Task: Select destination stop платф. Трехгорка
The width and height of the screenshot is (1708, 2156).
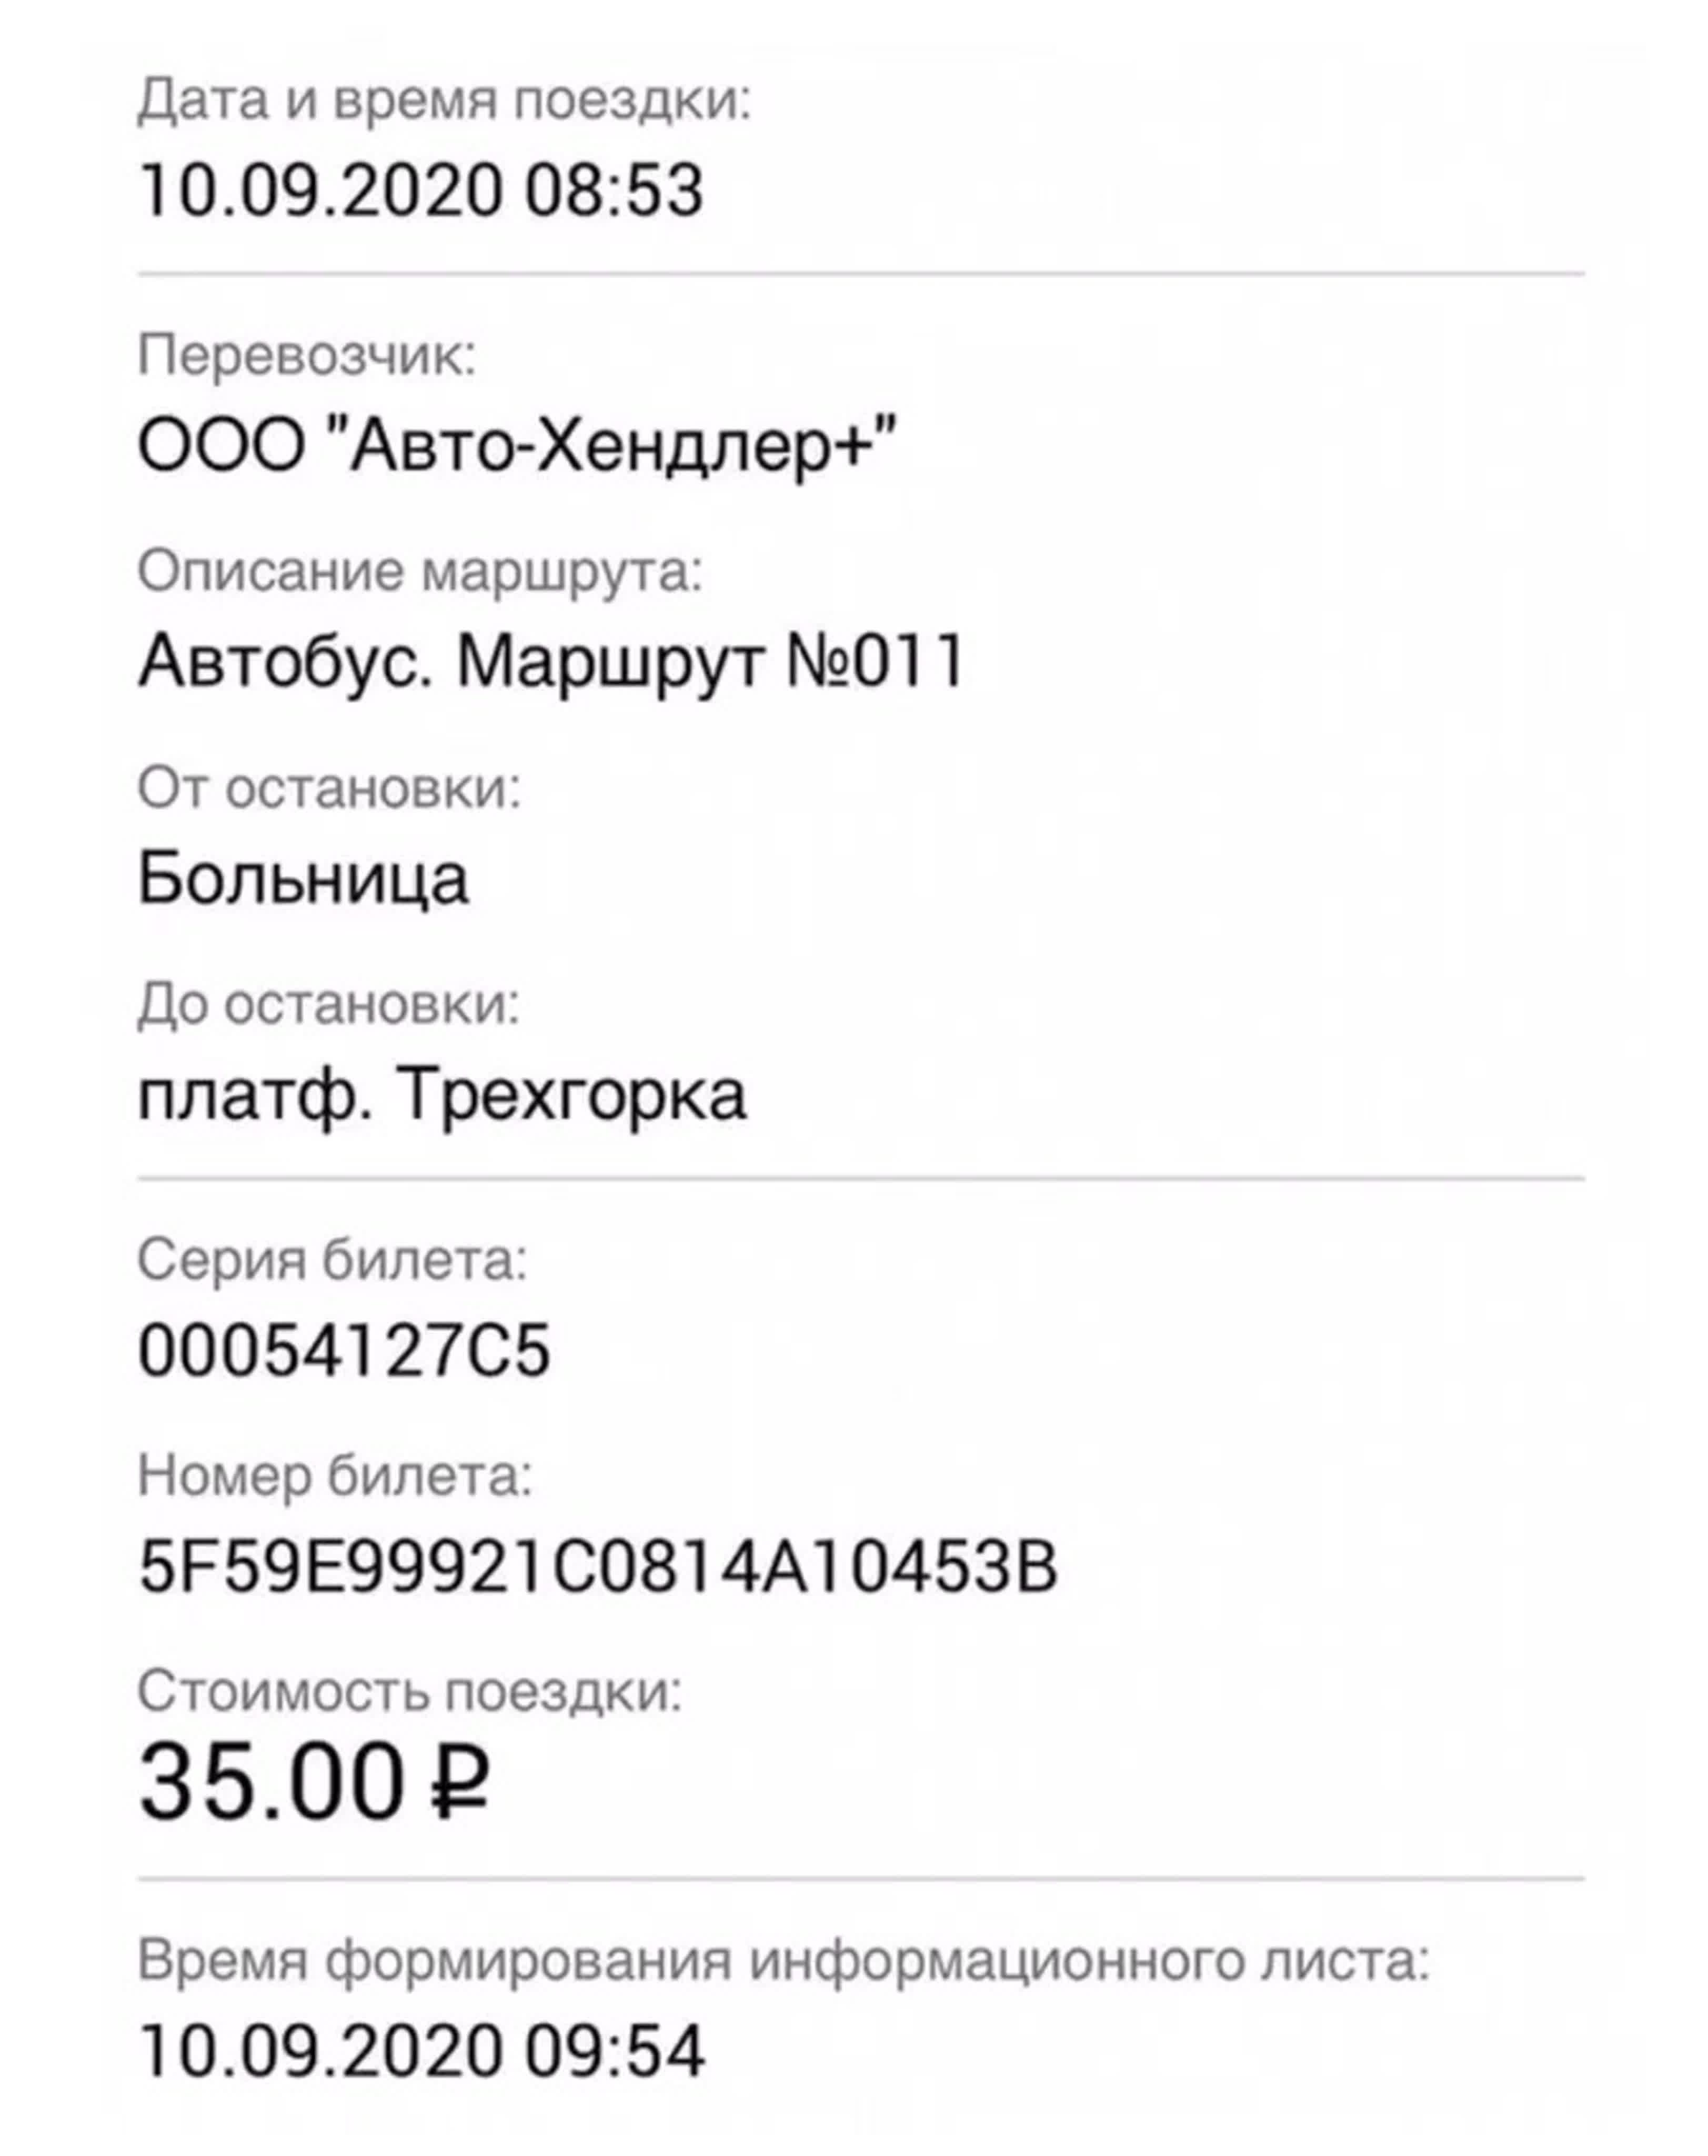Action: tap(442, 1096)
